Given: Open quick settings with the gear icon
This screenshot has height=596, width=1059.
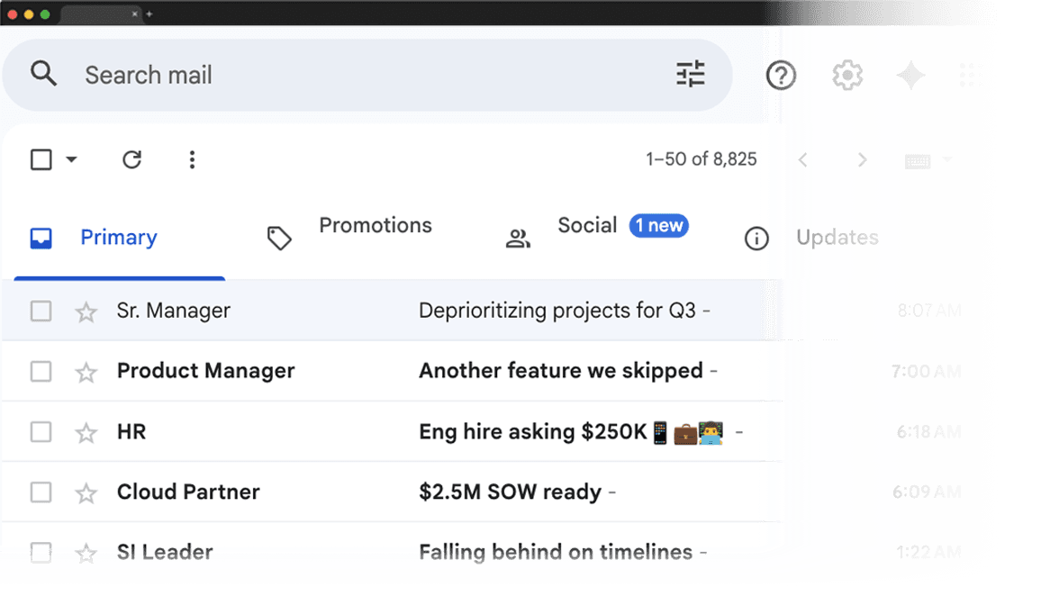Looking at the screenshot, I should coord(846,75).
